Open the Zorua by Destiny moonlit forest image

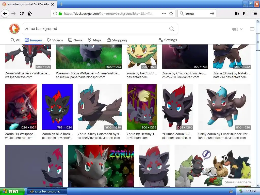point(142,107)
